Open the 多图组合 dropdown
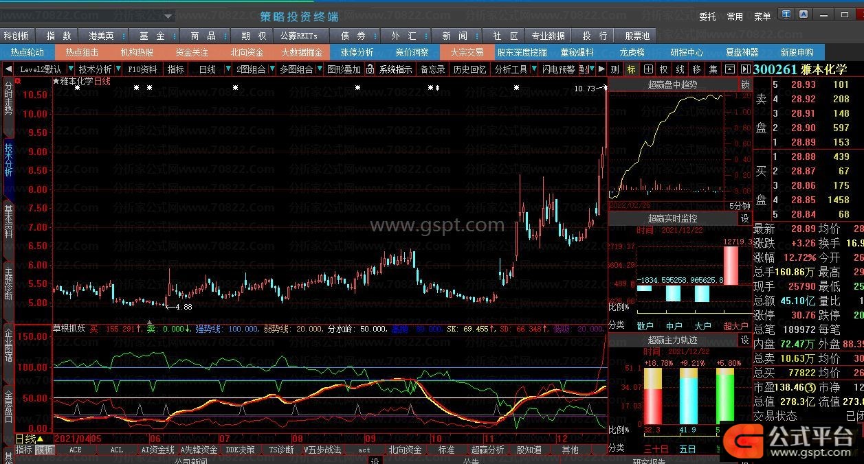 coord(318,69)
